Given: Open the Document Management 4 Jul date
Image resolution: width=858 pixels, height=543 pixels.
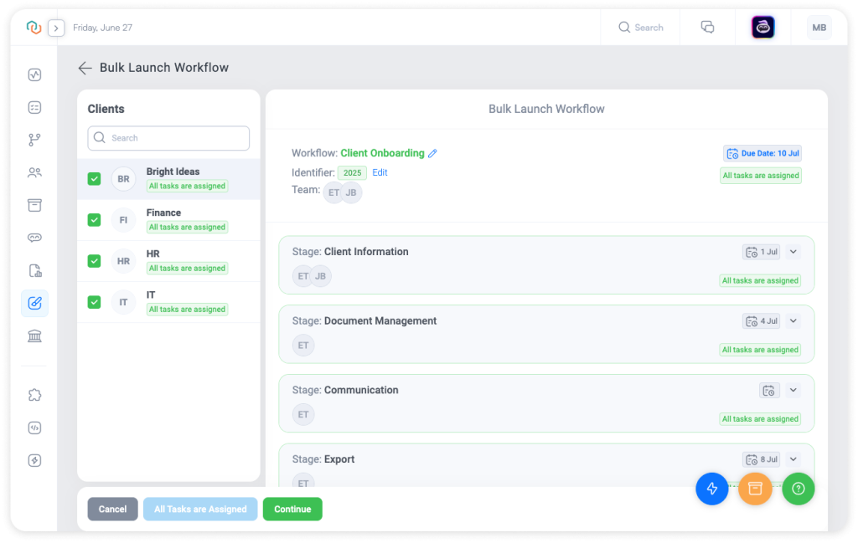Looking at the screenshot, I should coord(761,321).
